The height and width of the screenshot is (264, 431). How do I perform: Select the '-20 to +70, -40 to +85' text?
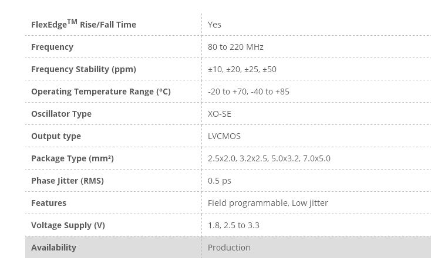(x=248, y=92)
